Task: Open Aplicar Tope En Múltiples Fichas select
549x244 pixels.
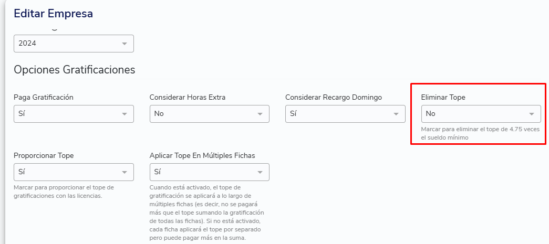Action: point(210,172)
